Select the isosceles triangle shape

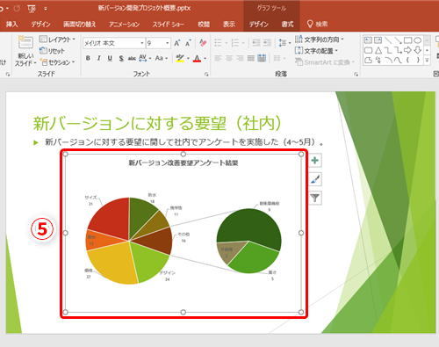pyautogui.click(x=378, y=50)
